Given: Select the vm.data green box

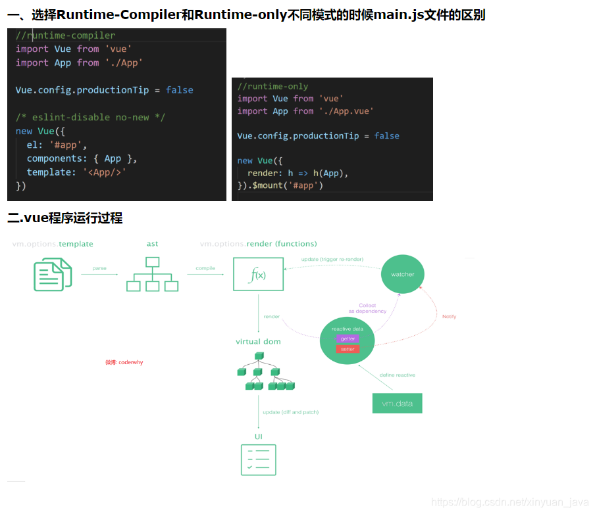Looking at the screenshot, I should pyautogui.click(x=397, y=403).
